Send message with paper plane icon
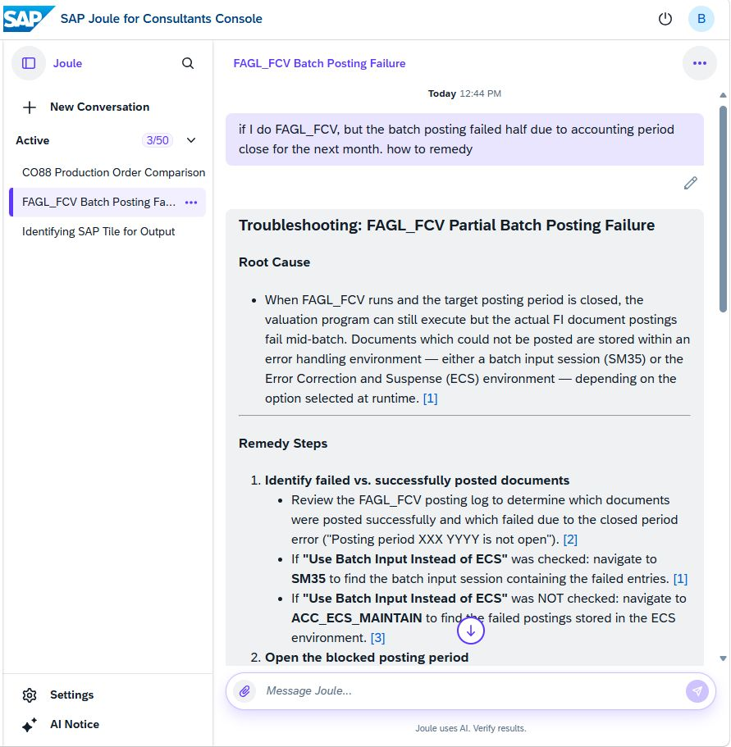 tap(697, 690)
